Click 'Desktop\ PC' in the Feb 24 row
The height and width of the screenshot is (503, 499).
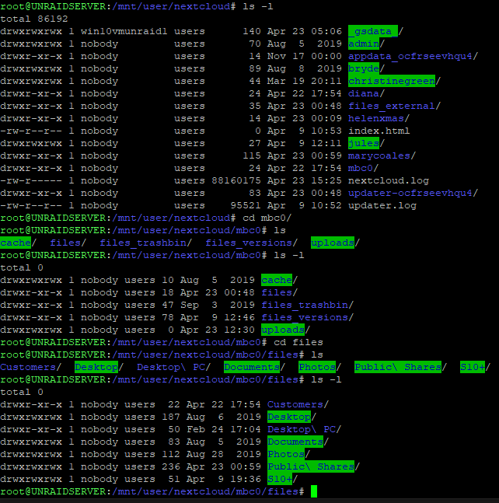click(302, 430)
